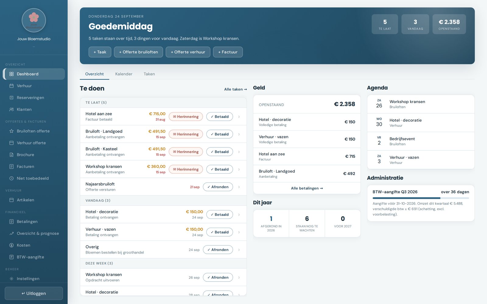Image resolution: width=487 pixels, height=304 pixels.
Task: Click the Niet toebedeeld clock icon
Action: click(12, 178)
